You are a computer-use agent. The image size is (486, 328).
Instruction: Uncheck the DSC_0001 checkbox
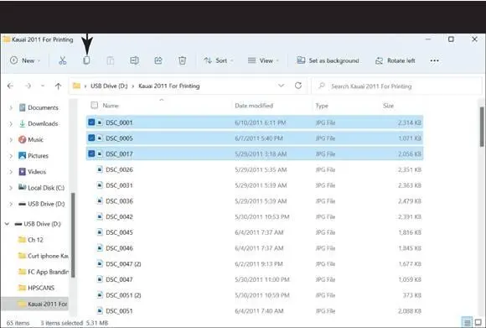click(91, 122)
